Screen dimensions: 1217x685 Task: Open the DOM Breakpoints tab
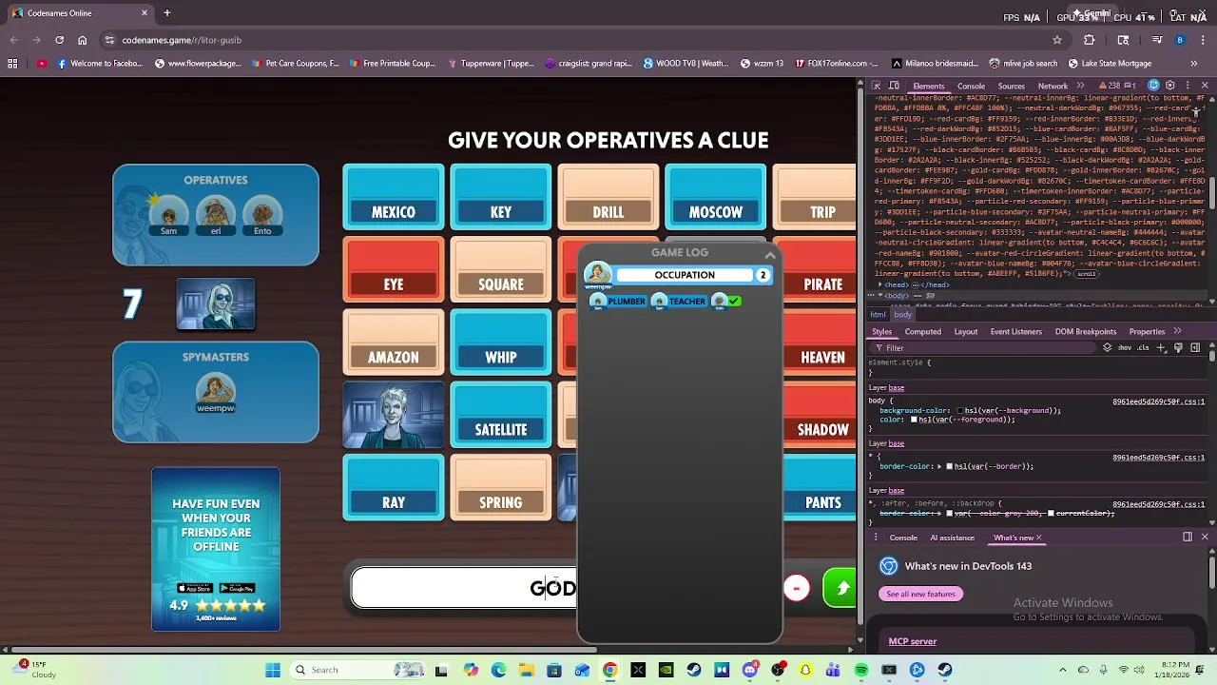tap(1085, 331)
